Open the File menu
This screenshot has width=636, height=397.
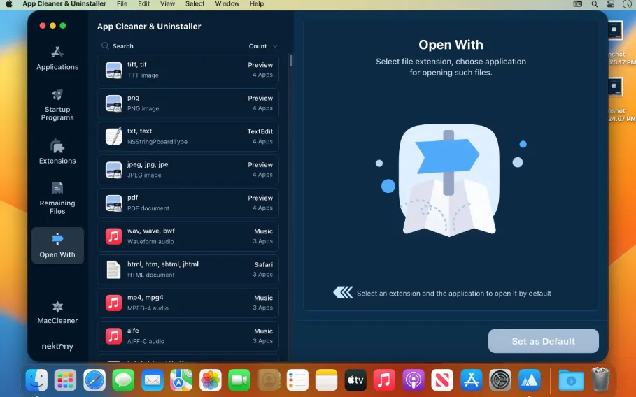tap(122, 4)
